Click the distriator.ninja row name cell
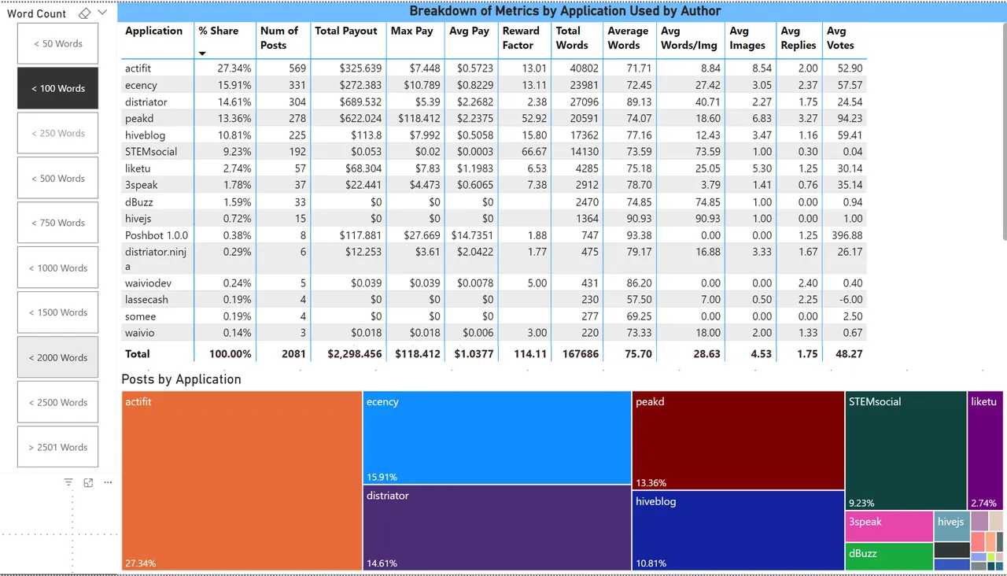The image size is (1007, 576). 157,259
